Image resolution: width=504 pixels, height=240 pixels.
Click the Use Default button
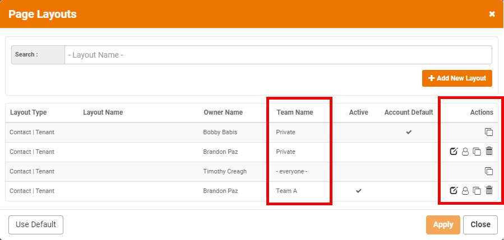(36, 224)
